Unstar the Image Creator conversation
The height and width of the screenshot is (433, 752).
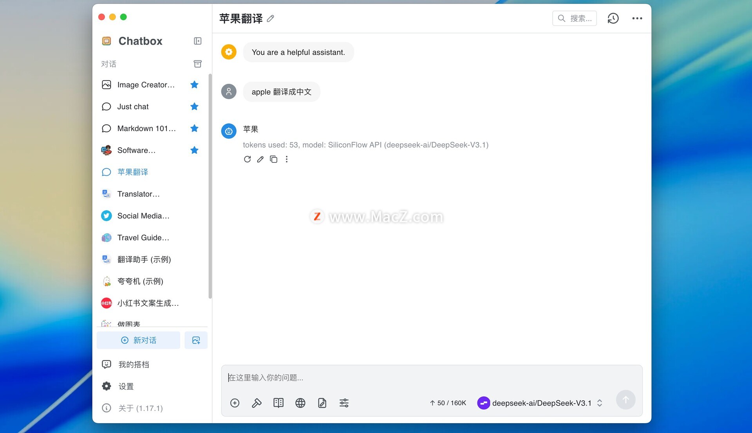[194, 85]
